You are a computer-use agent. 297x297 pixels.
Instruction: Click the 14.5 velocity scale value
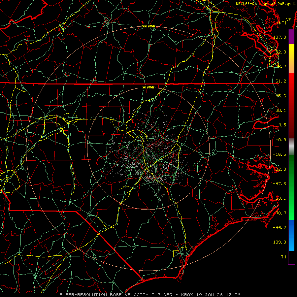[x=281, y=125]
